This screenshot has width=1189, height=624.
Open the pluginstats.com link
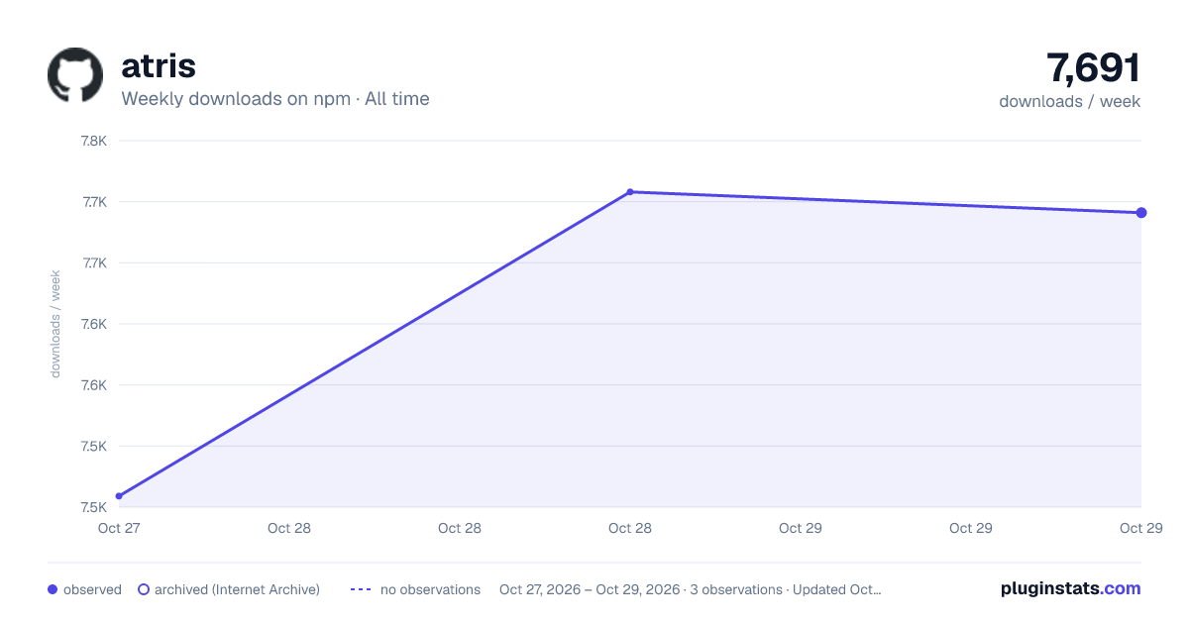(1071, 588)
